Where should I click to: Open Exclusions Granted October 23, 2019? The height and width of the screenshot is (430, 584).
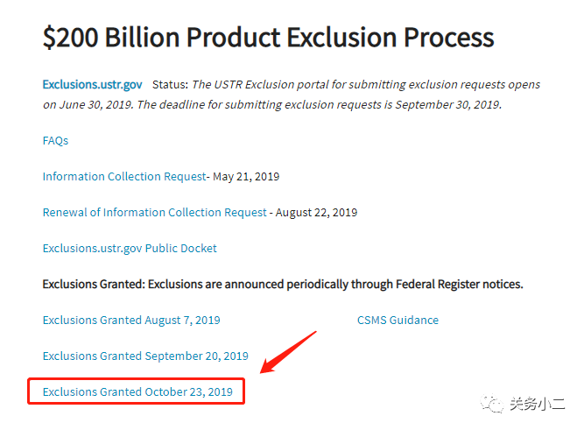pos(137,391)
